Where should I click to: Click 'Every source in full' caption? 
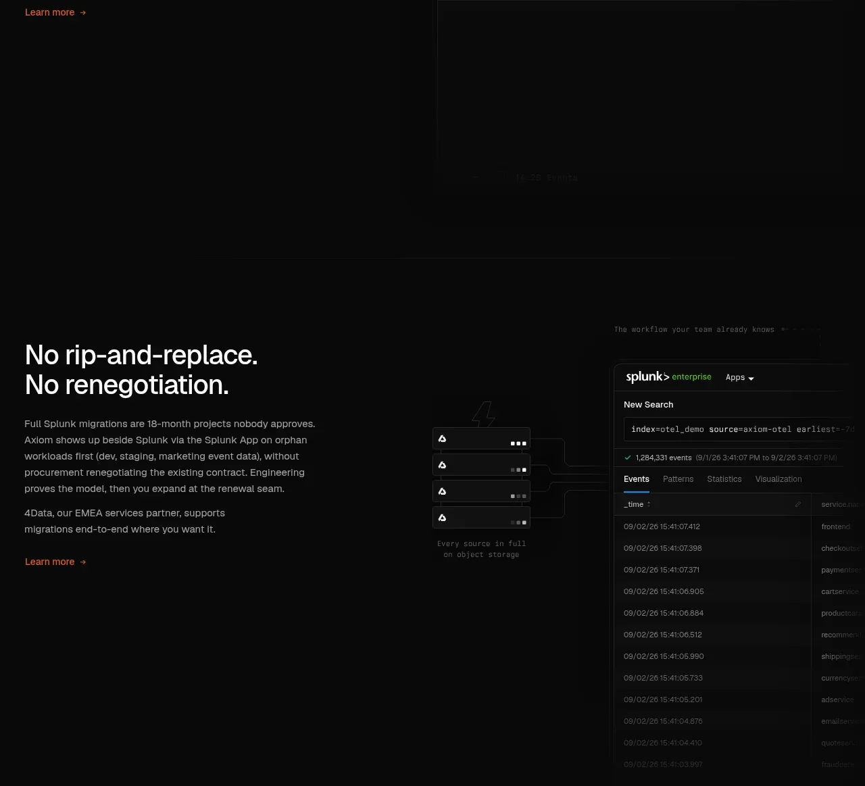point(481,543)
